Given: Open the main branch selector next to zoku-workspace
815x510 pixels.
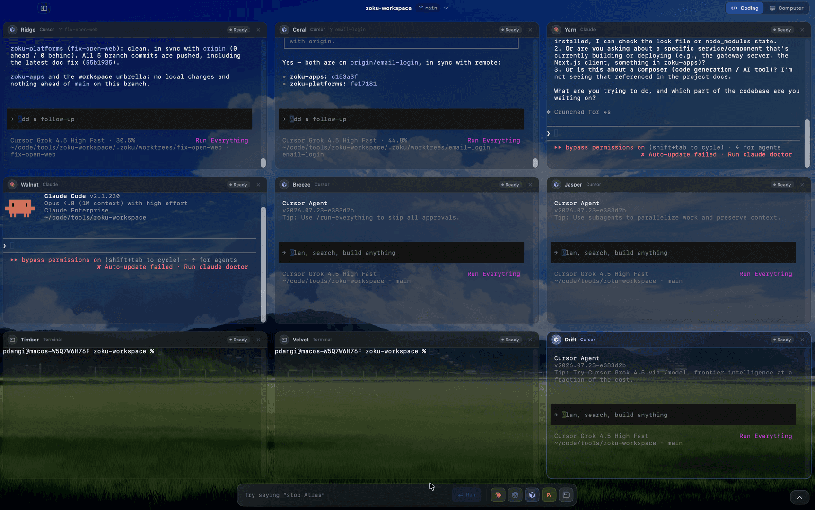Looking at the screenshot, I should (x=429, y=8).
